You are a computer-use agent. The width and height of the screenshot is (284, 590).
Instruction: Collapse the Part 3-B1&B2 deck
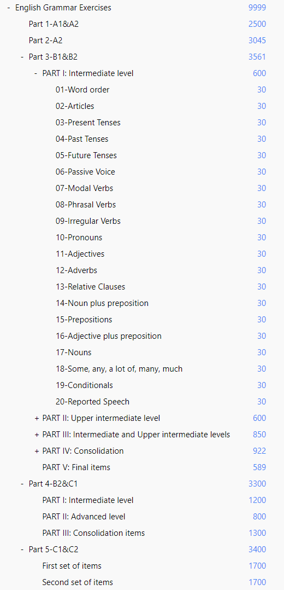[x=22, y=57]
